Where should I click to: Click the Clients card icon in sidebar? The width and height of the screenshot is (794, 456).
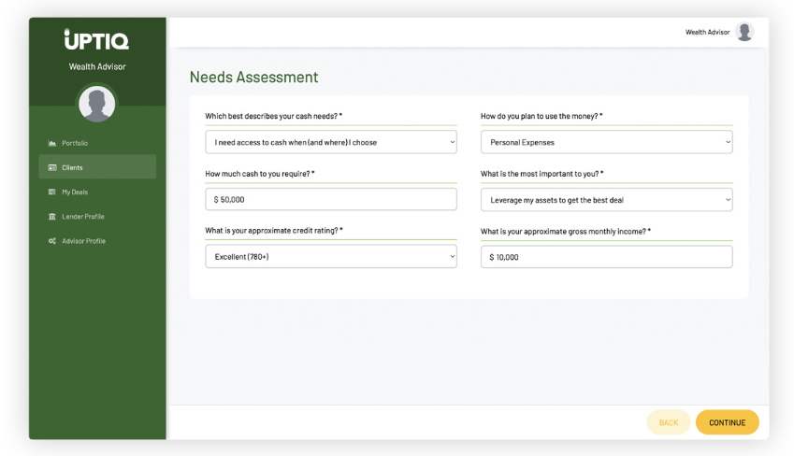(52, 167)
